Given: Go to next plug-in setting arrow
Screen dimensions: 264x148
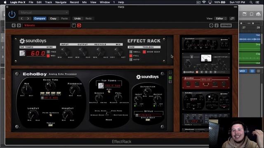Looking at the screenshot, I should tap(28, 18).
